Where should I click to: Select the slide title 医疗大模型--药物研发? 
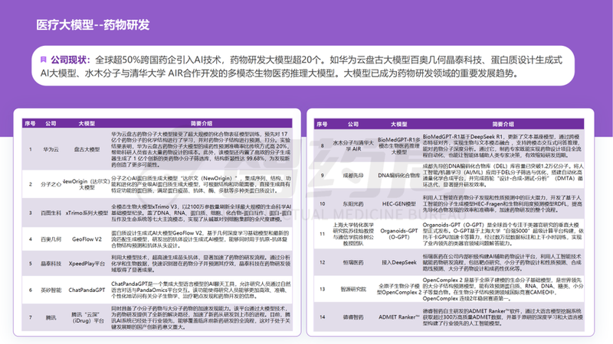[x=93, y=25]
